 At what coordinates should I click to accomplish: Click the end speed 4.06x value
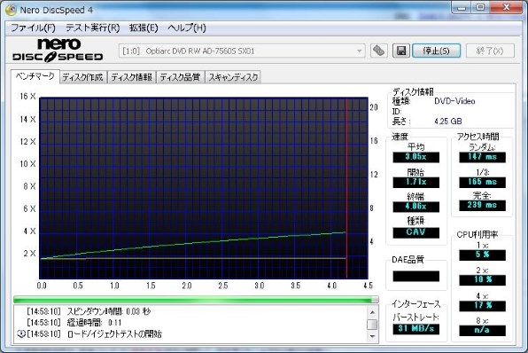click(x=415, y=207)
